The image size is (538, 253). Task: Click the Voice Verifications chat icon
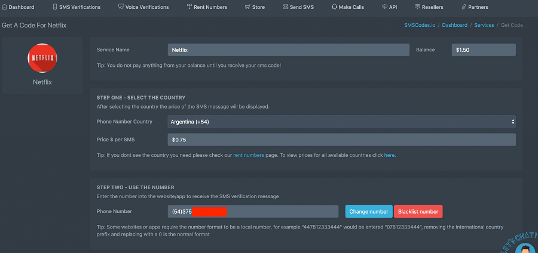pos(121,7)
